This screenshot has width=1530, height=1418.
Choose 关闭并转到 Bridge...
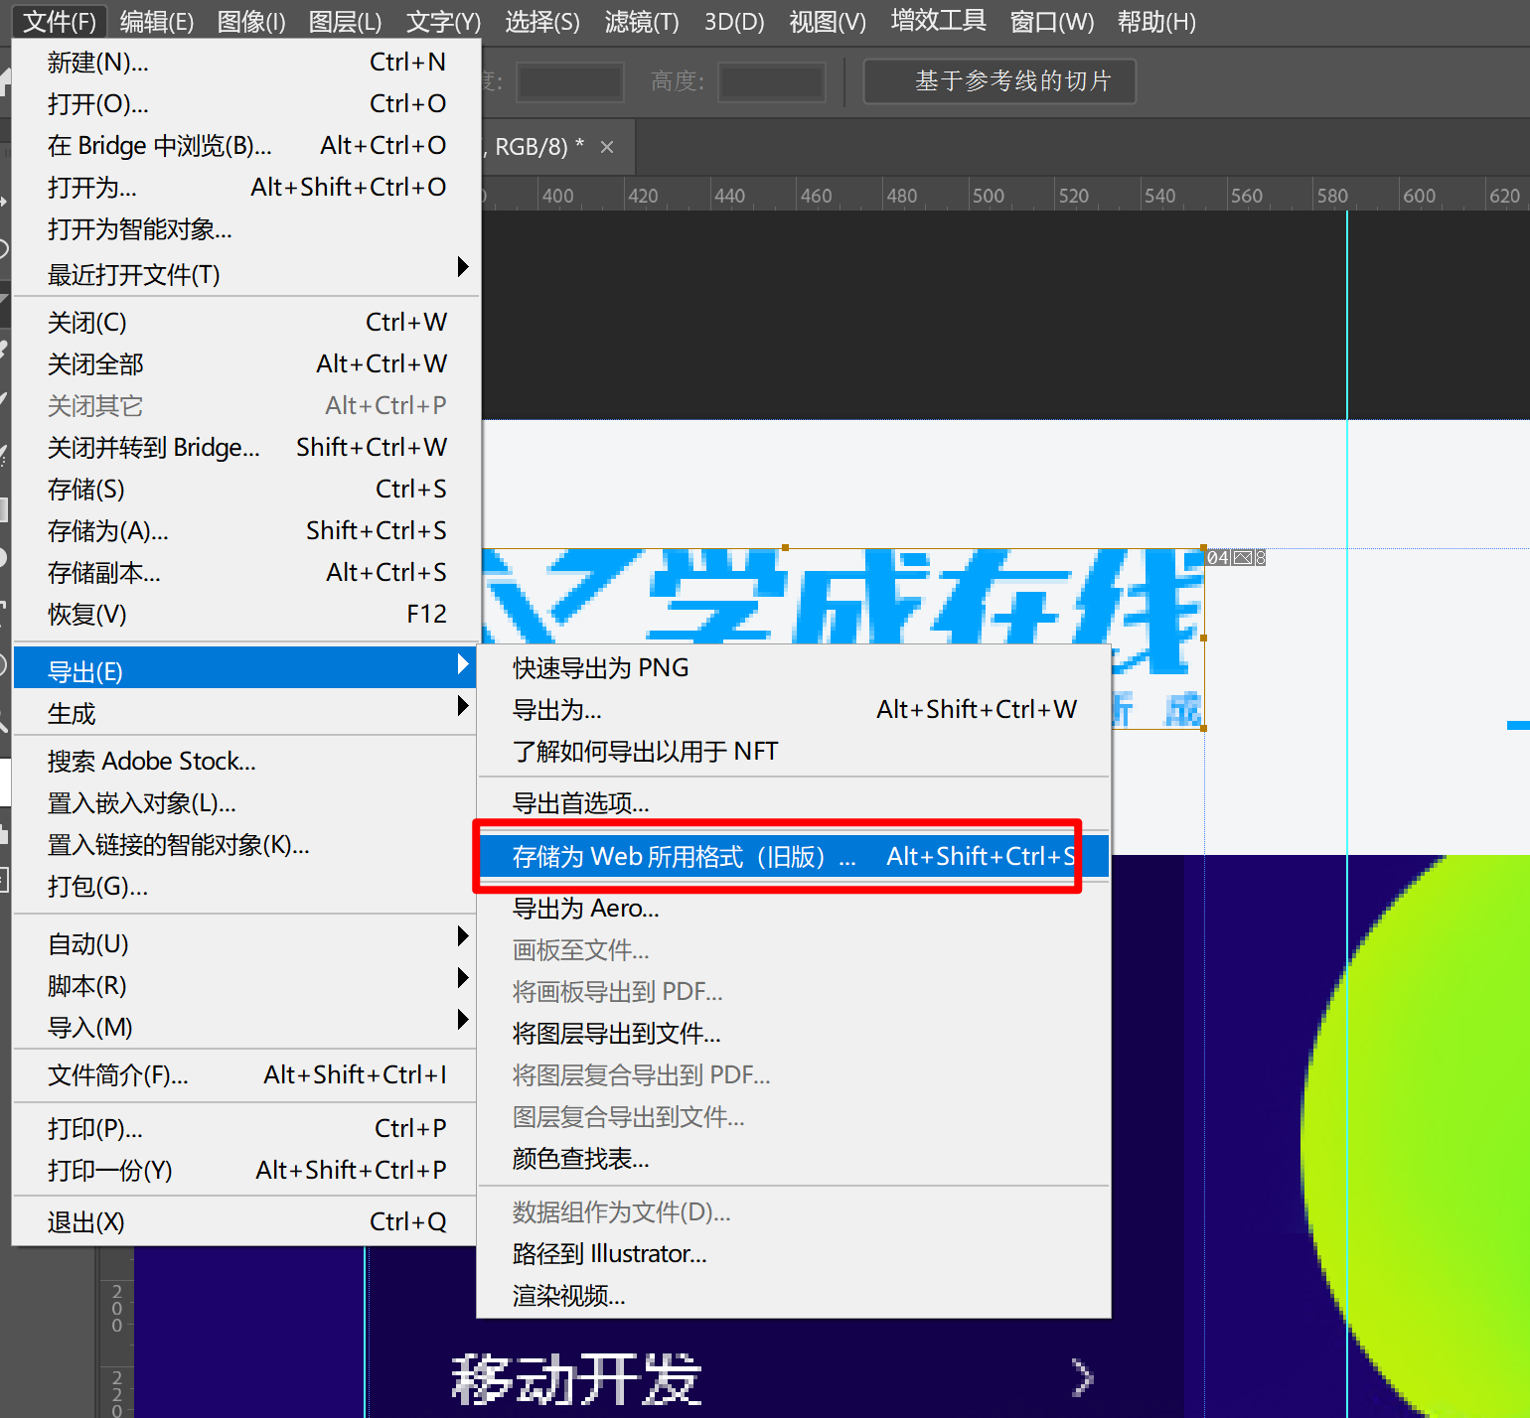(246, 448)
